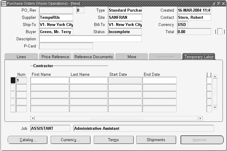Click the Type field Standard Purchase

coord(125,10)
